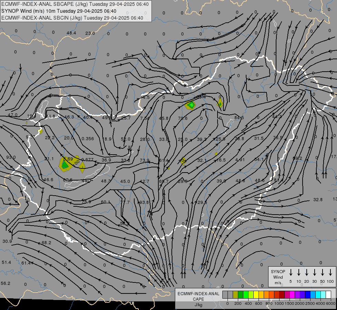Select the 20 m/s wind arrow symbol

306,272
